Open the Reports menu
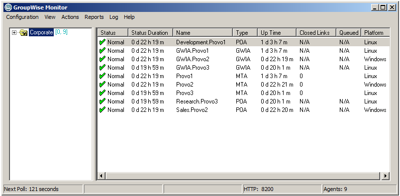 coord(94,17)
